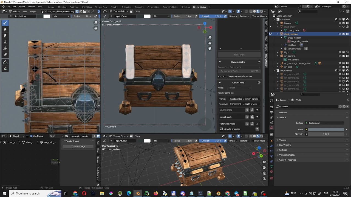Viewport: 351px width, 197px height.
Task: Open the Texture Mask dropdown in top viewport
Action: 259,16
